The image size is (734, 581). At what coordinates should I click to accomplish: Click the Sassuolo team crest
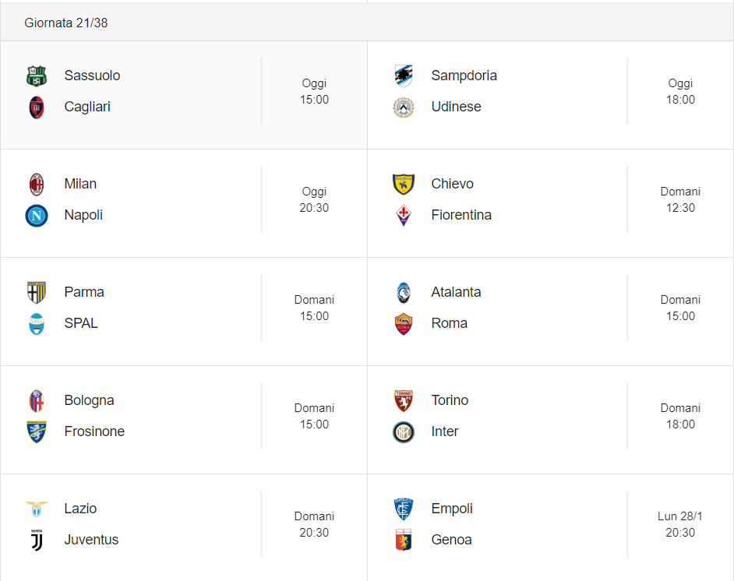(x=37, y=76)
